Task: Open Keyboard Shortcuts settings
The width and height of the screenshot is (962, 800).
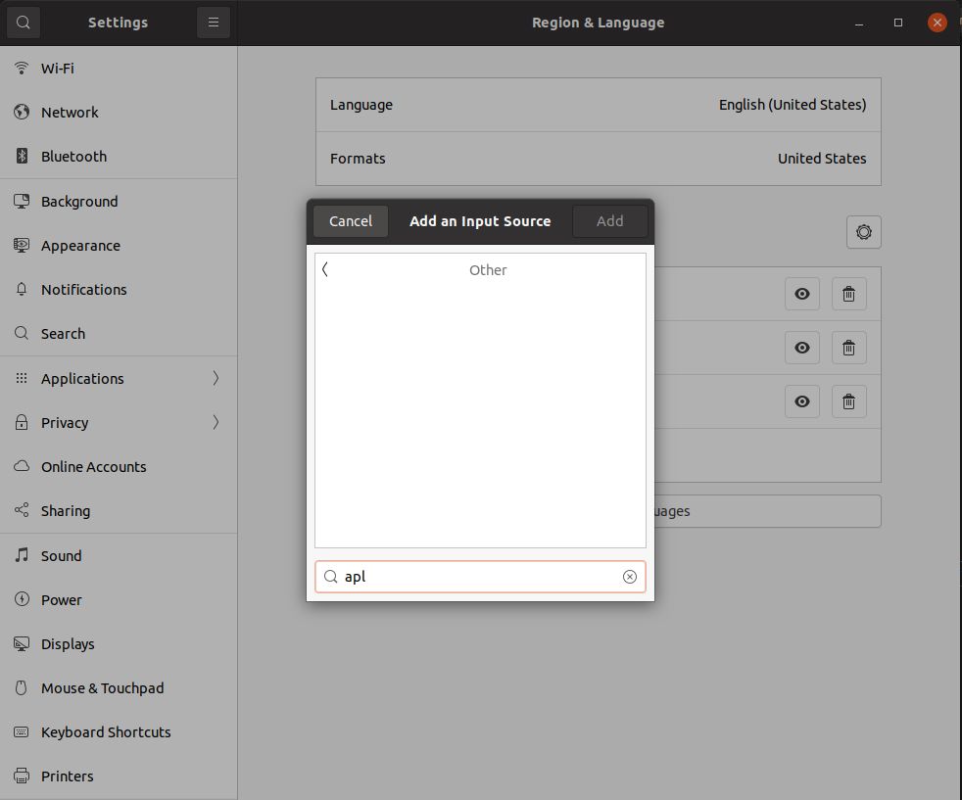Action: pos(119,732)
